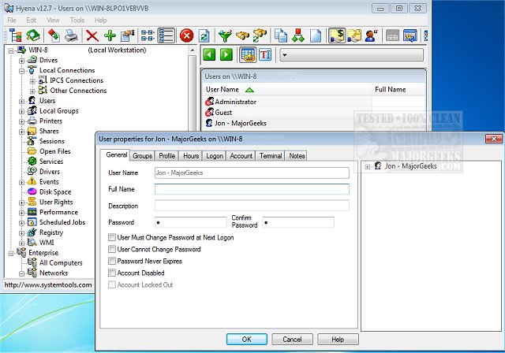The width and height of the screenshot is (505, 353).
Task: Click the refresh document icon
Action: pyautogui.click(x=204, y=35)
